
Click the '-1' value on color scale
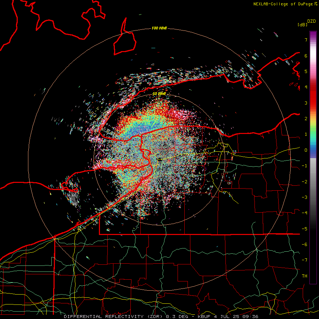[x=304, y=166]
